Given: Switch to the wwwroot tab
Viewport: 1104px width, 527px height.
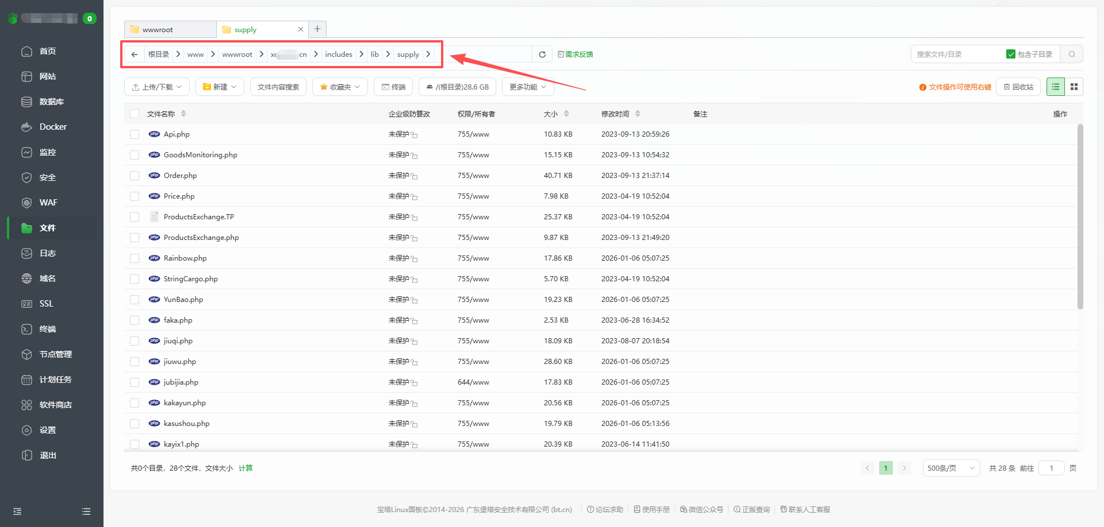Looking at the screenshot, I should 170,29.
